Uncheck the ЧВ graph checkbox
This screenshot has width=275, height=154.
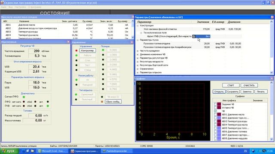pyautogui.click(x=215, y=111)
